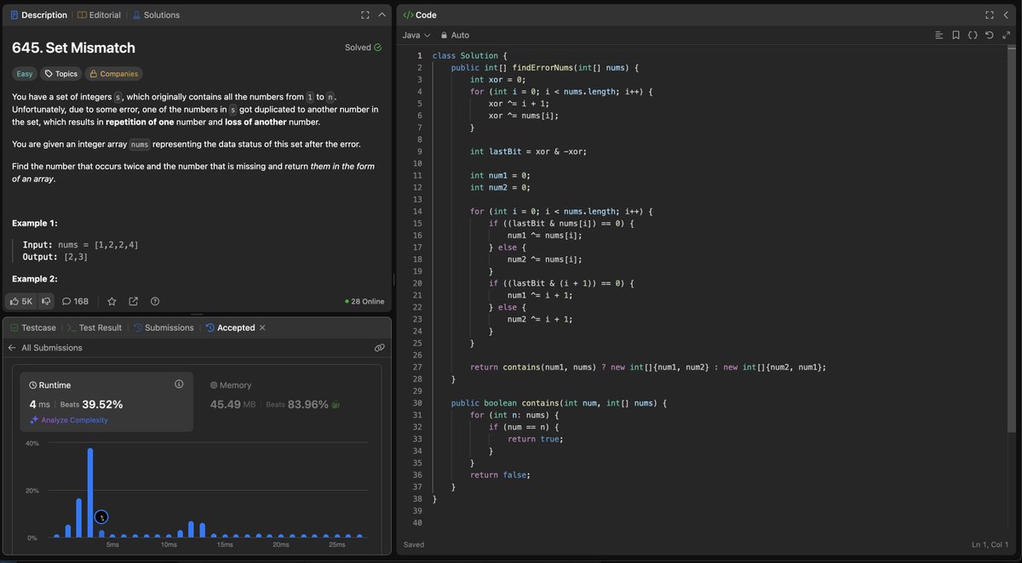
Task: Click the 25ms axis label
Action: (337, 544)
